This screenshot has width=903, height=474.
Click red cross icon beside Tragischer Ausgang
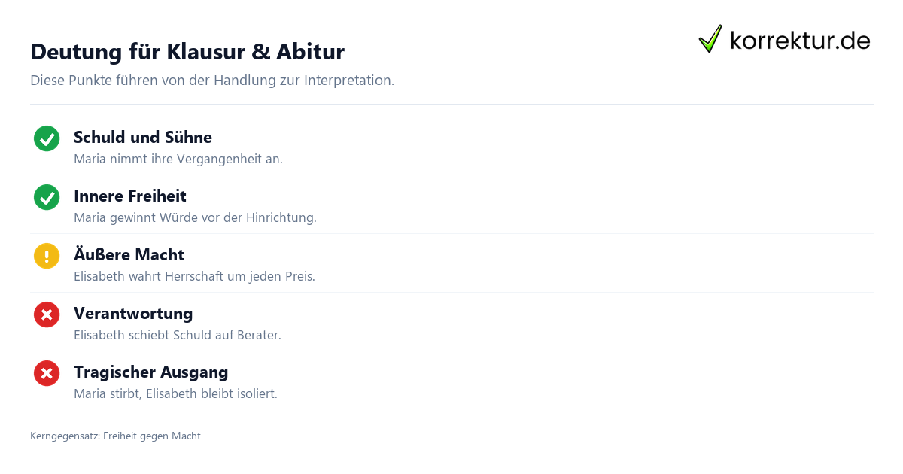pyautogui.click(x=47, y=373)
